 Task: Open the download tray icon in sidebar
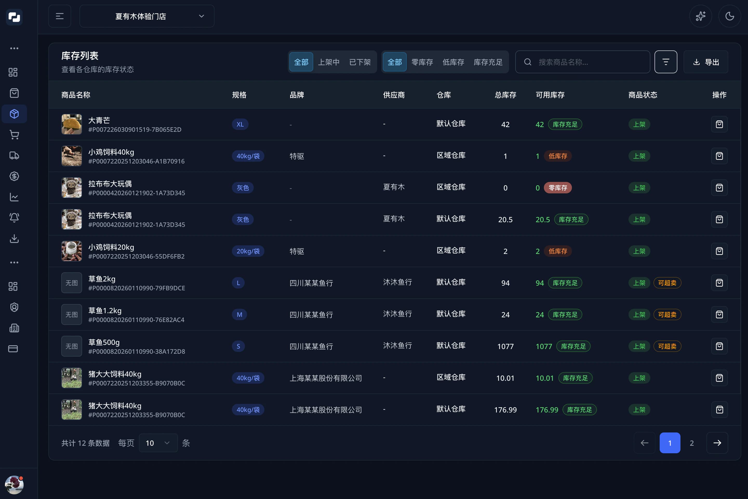click(x=14, y=238)
